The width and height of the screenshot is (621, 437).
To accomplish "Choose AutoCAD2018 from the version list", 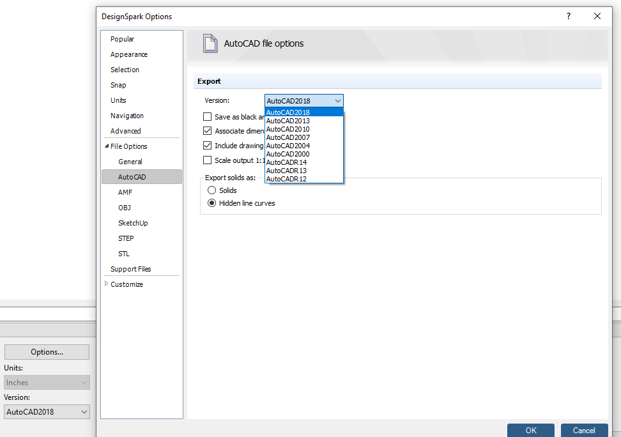I will coord(303,112).
